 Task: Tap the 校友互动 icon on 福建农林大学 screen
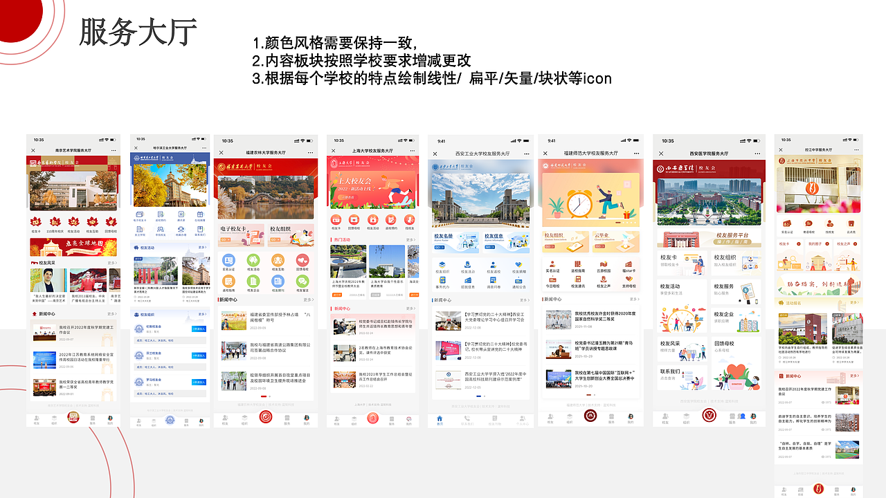pyautogui.click(x=278, y=260)
